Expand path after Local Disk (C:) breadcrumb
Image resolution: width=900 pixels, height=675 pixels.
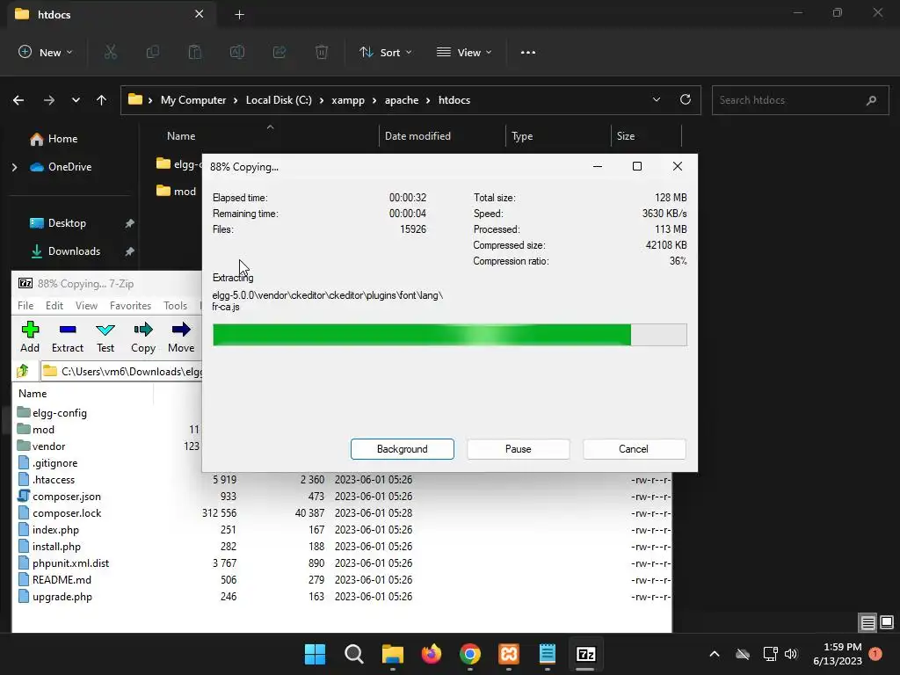pyautogui.click(x=322, y=100)
